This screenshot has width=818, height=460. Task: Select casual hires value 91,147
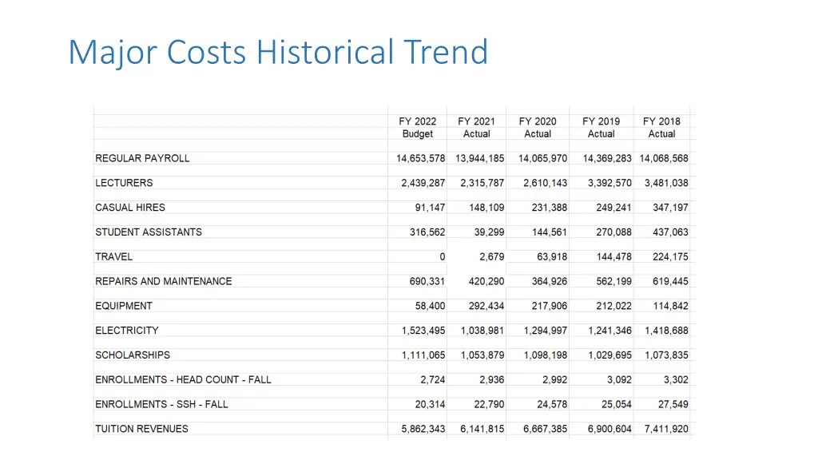(x=431, y=207)
